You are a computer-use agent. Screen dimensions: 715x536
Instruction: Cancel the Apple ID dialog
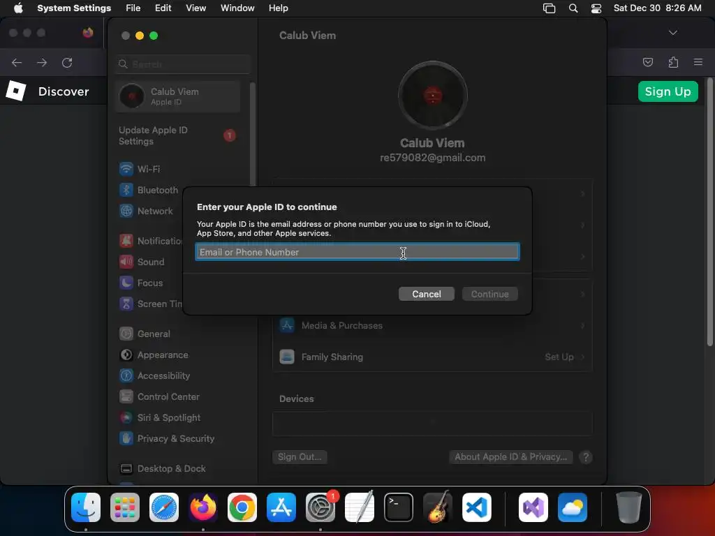tap(427, 294)
